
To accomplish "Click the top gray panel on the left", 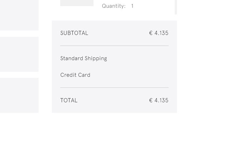I will click(19, 15).
